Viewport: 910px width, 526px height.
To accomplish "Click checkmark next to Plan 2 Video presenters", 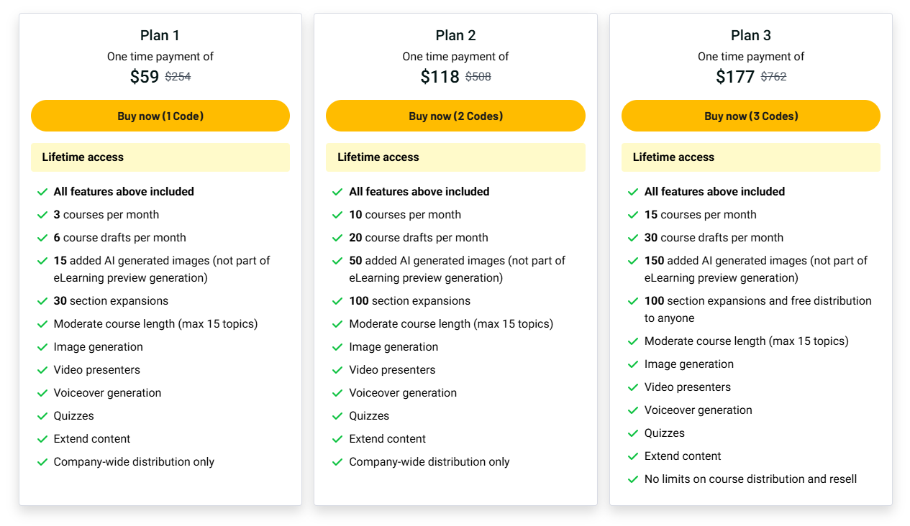I will [337, 370].
